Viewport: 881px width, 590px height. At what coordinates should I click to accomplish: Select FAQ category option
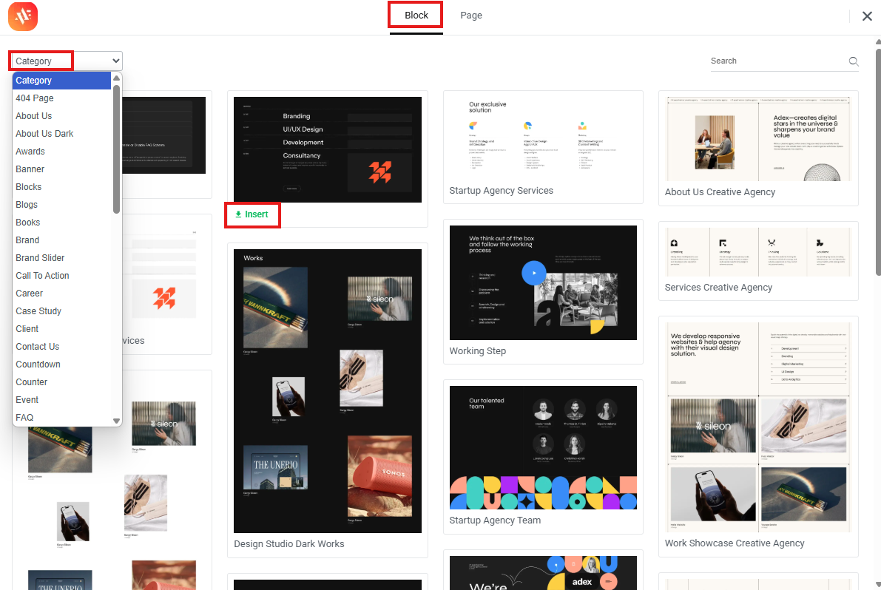tap(62, 418)
